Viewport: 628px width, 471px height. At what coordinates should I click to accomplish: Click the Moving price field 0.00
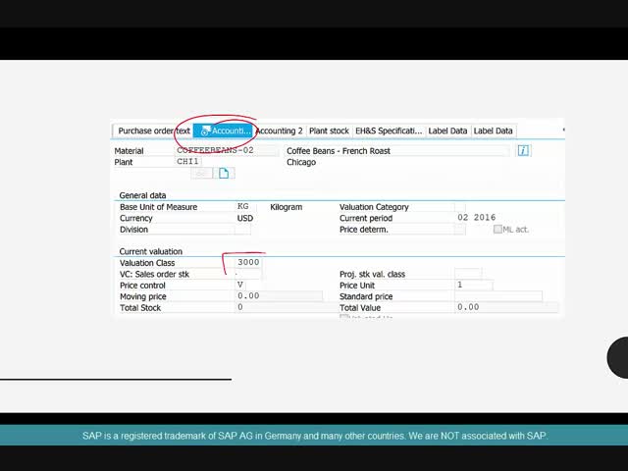pos(279,296)
